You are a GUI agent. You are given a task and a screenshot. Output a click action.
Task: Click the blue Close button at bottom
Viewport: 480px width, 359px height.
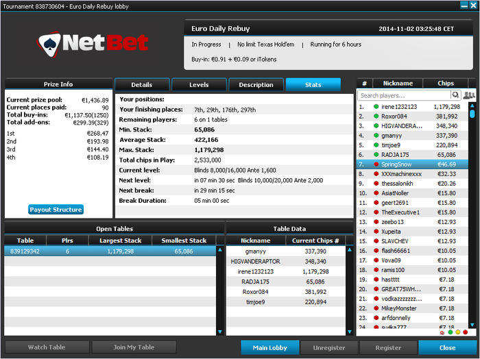[x=447, y=347]
